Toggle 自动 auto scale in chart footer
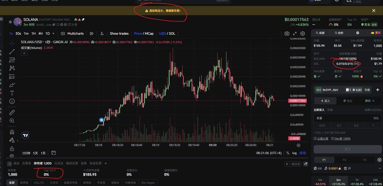 (303, 153)
